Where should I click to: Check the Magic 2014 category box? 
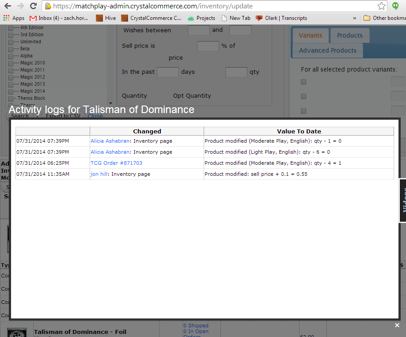click(11, 91)
